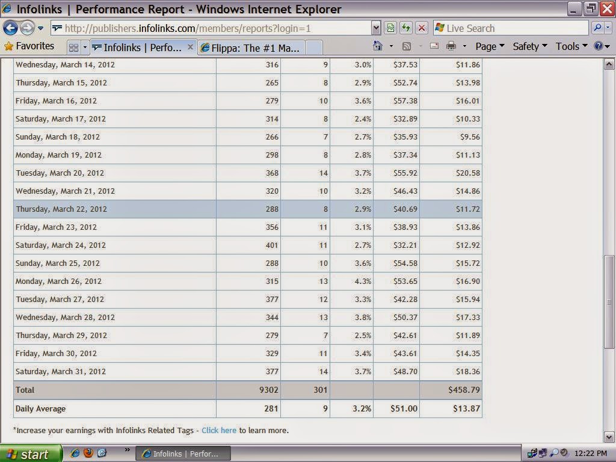Click the Home page icon

[378, 46]
